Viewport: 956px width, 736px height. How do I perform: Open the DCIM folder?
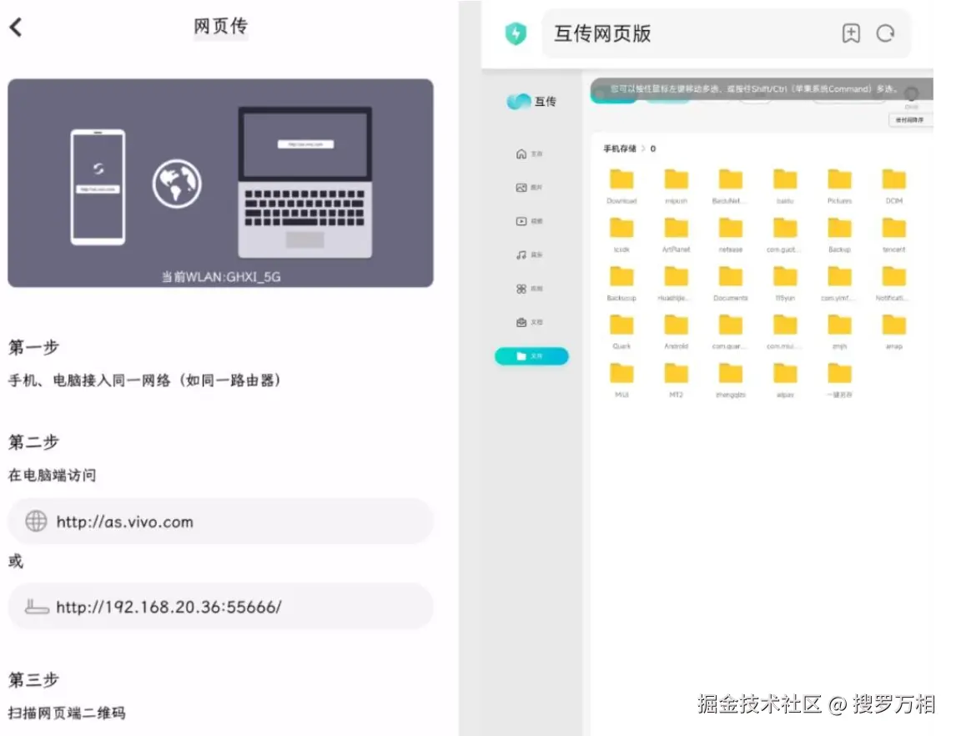coord(893,186)
